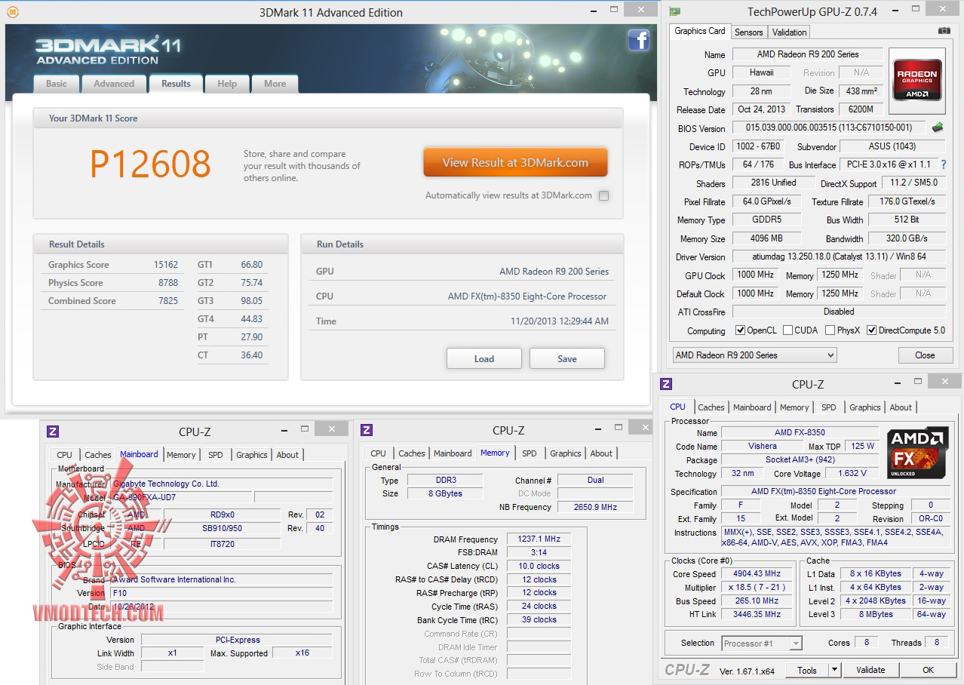The width and height of the screenshot is (964, 685).
Task: Click the Bus Interface help question mark
Action: pyautogui.click(x=943, y=164)
